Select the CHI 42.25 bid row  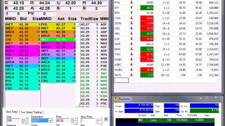point(22,40)
